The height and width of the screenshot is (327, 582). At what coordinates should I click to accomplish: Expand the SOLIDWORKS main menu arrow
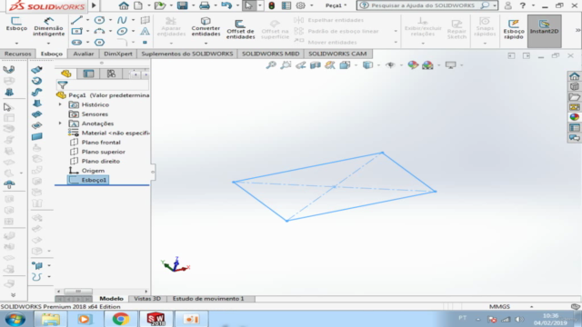tap(94, 5)
